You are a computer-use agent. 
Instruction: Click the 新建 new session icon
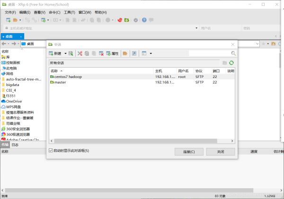pyautogui.click(x=54, y=53)
